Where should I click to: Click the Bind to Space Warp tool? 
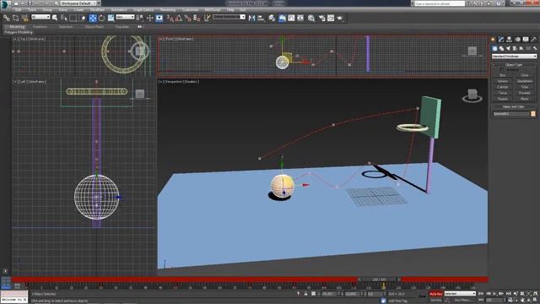point(24,18)
